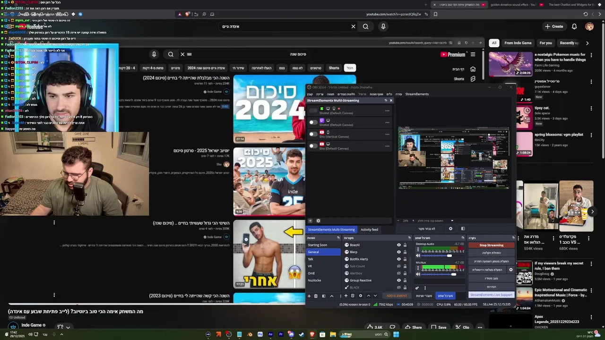
Task: Toggle the Sho Default Canvas YouTube switch
Action: pyautogui.click(x=313, y=145)
